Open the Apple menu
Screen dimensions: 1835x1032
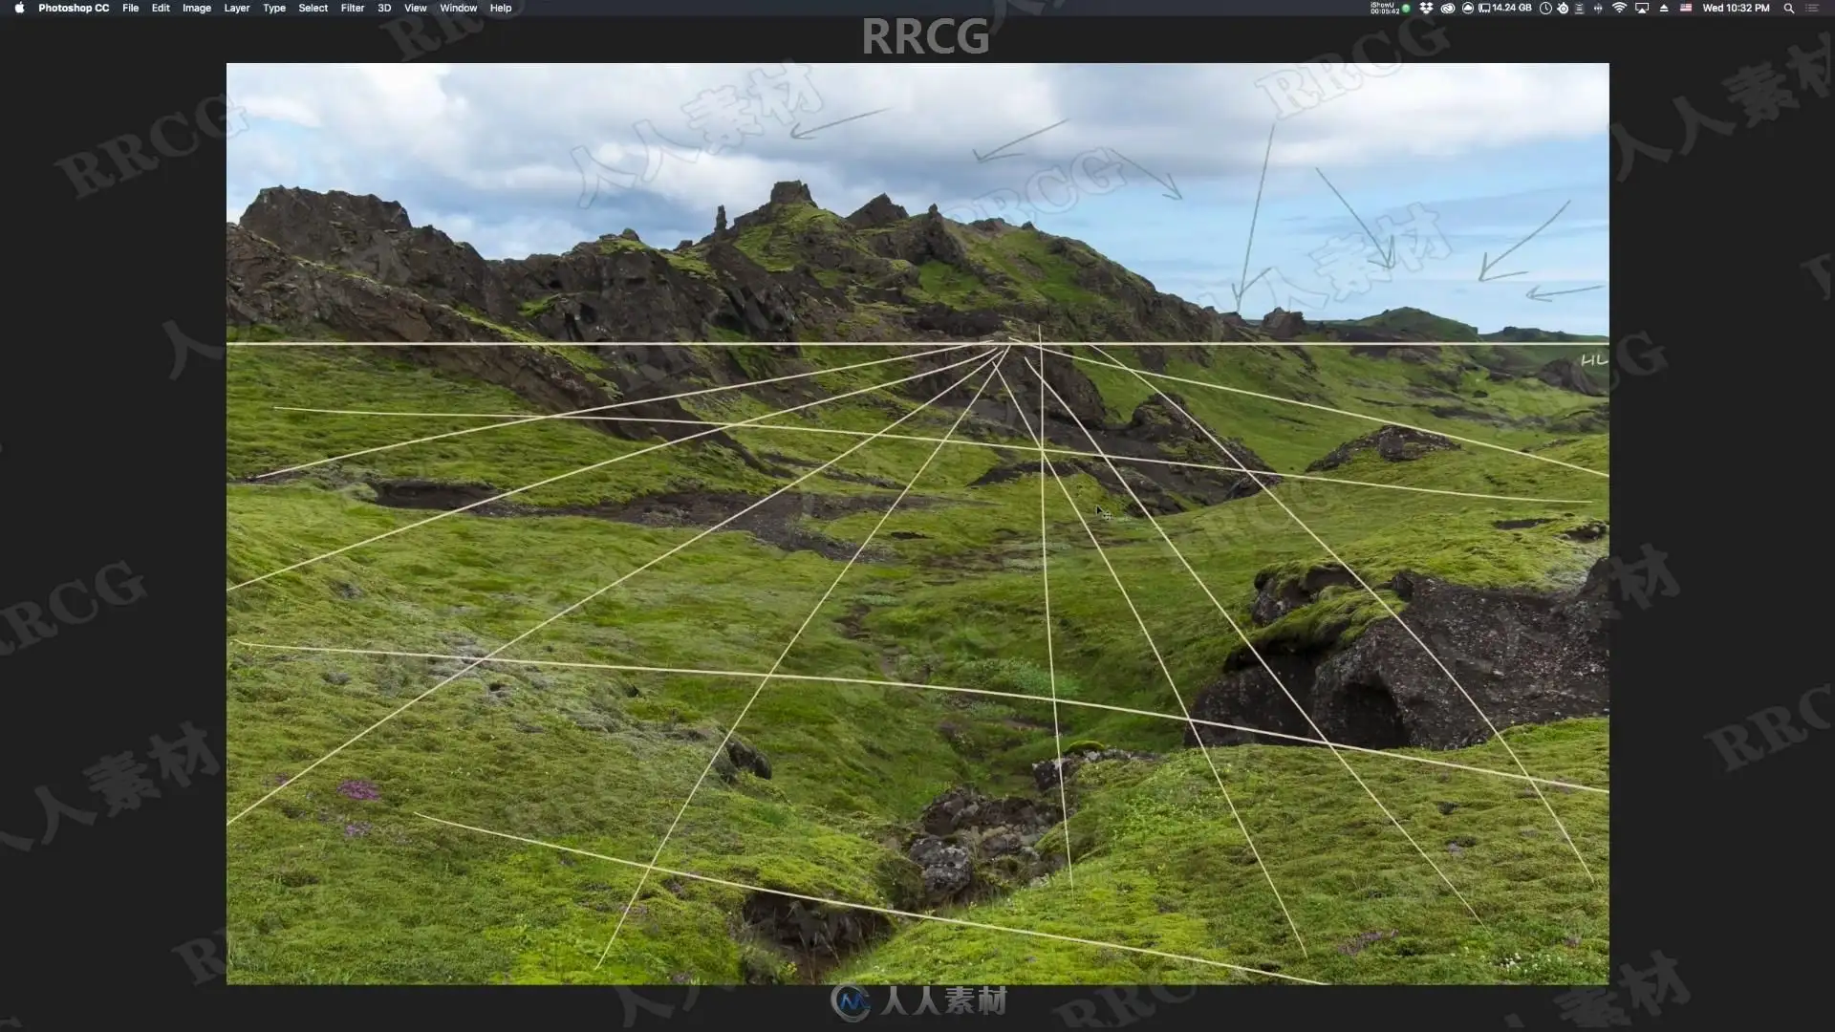(19, 8)
